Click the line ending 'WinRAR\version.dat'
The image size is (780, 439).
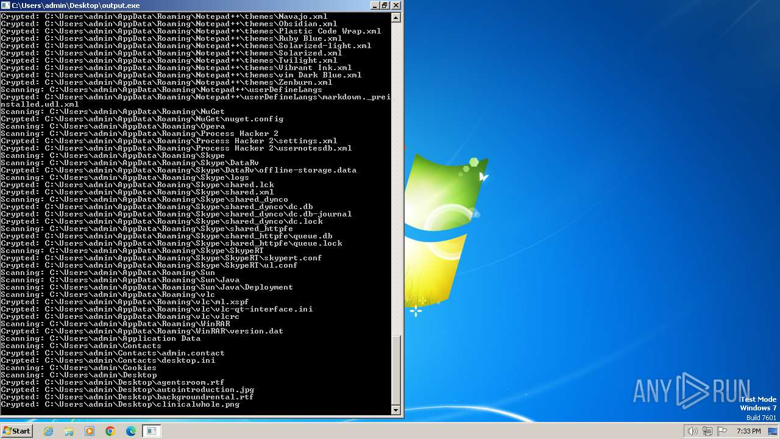click(142, 331)
